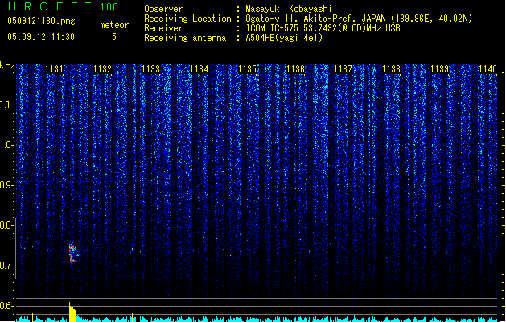Click the tall yellow power peak in the bottom graph
This screenshot has height=322, width=506.
(x=72, y=312)
